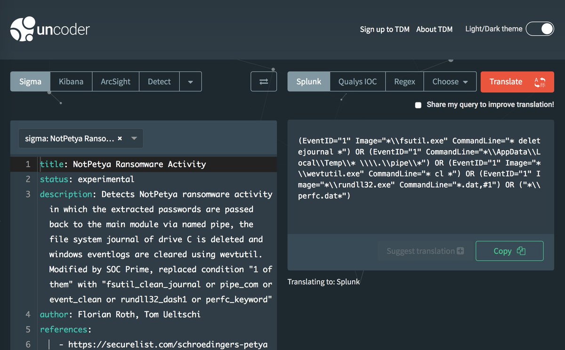The image size is (565, 350).
Task: Click the author: Florian Roth line
Action: tap(120, 314)
